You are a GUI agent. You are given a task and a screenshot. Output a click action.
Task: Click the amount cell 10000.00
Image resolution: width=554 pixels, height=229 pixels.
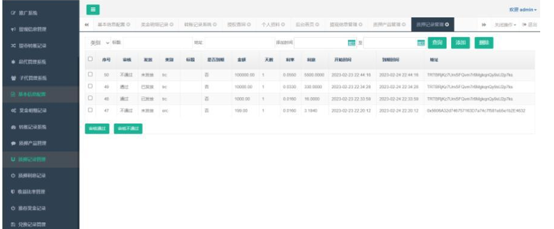[243, 87]
